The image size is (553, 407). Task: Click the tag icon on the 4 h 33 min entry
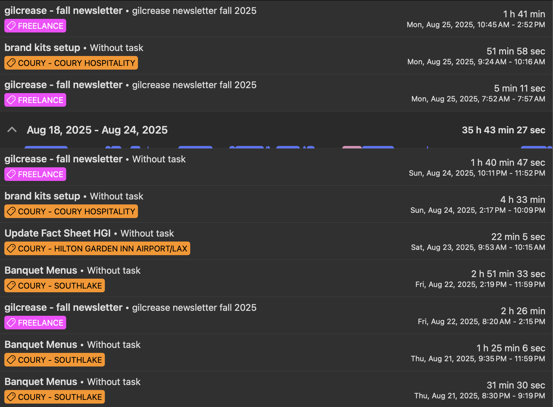[x=11, y=212]
